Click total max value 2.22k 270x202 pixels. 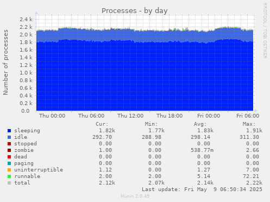click(x=254, y=183)
